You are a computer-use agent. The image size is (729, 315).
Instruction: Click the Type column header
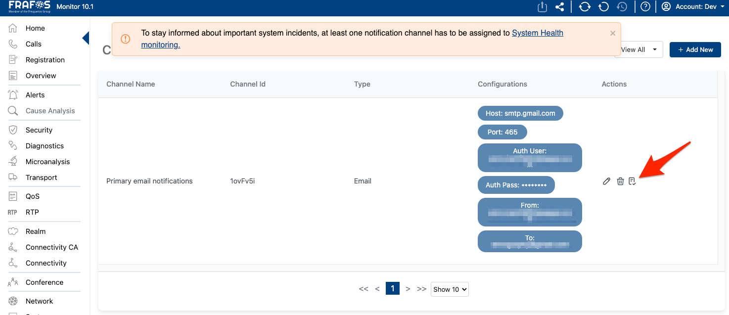(x=362, y=84)
